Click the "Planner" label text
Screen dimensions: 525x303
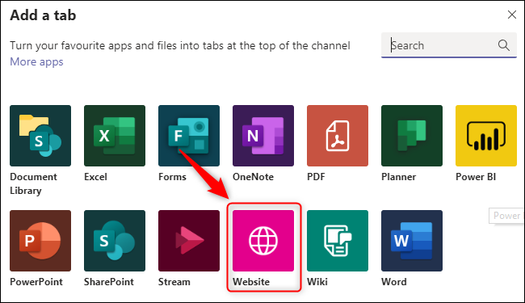point(398,177)
